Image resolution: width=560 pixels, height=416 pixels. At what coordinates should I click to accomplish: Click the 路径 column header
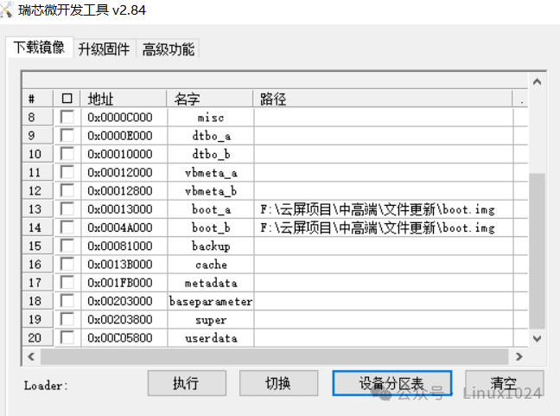(383, 99)
